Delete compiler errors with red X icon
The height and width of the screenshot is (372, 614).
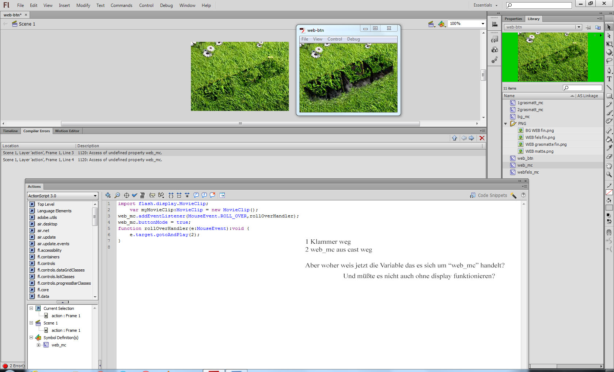click(x=482, y=138)
